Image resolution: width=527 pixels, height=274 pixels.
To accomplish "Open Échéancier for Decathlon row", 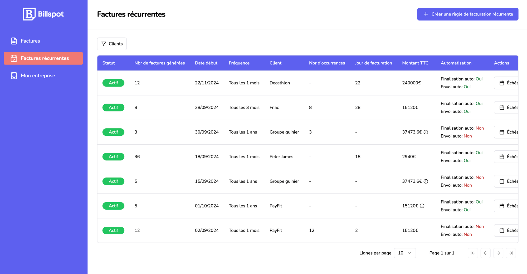I will point(506,83).
